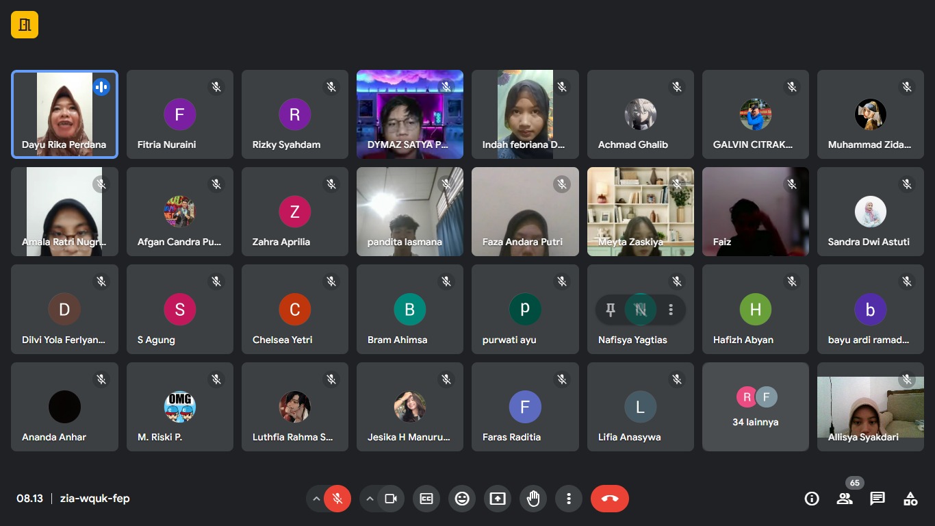
Task: Unmute the microphone
Action: coord(337,499)
